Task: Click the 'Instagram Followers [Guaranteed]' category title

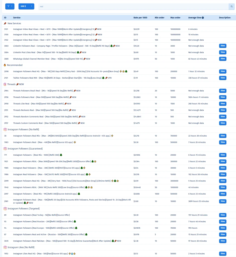Action: (x=25, y=149)
